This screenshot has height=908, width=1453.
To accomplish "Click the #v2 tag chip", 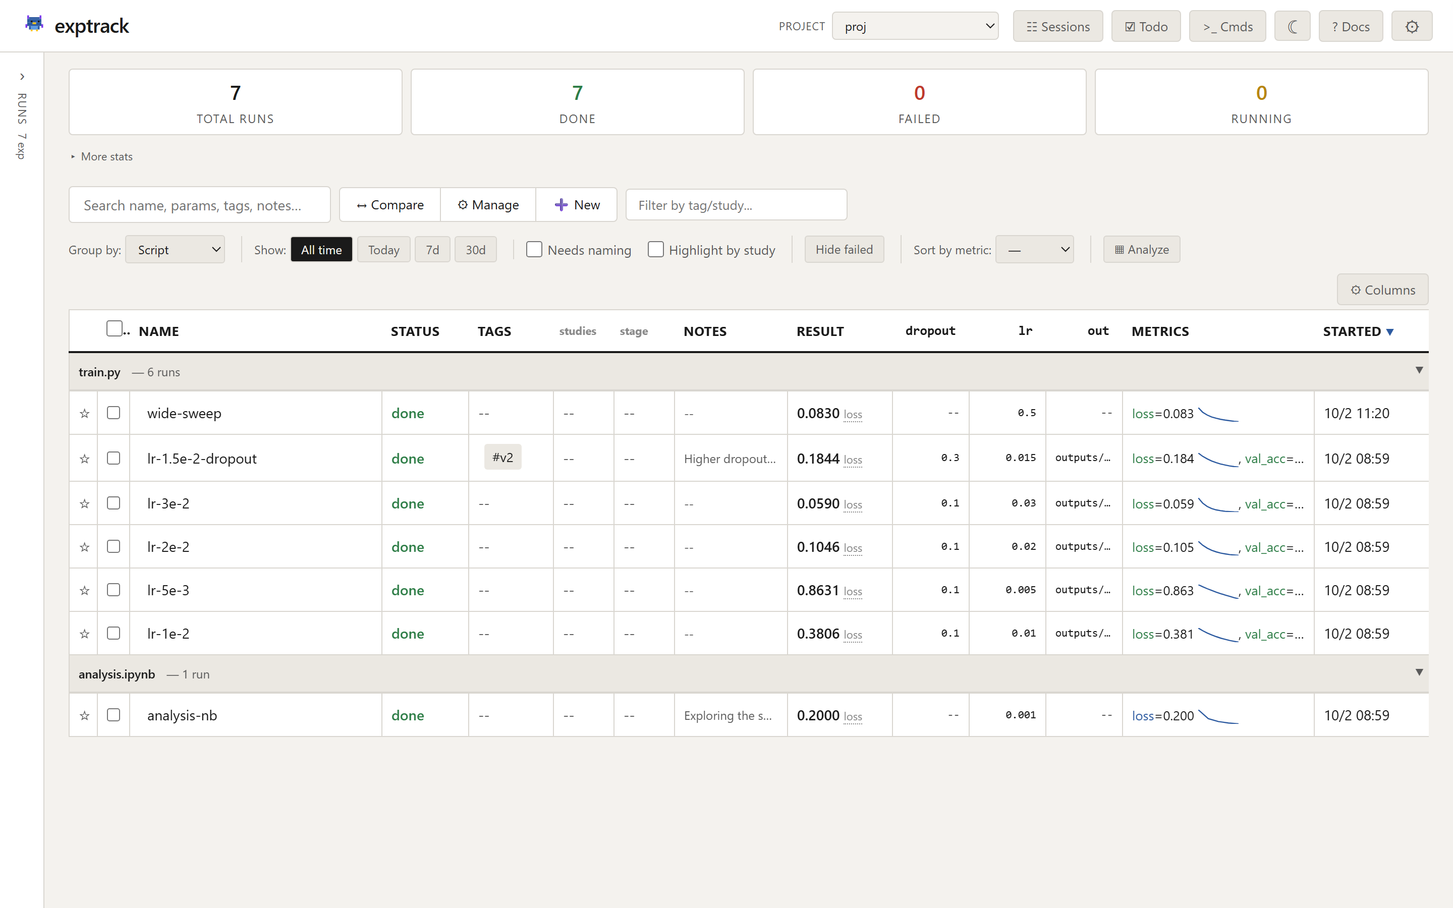I will pos(502,458).
